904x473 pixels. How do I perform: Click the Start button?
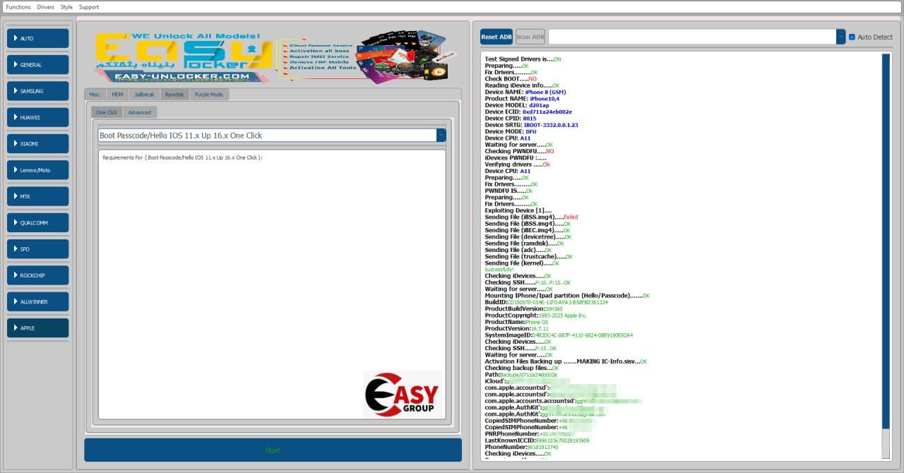pos(273,450)
